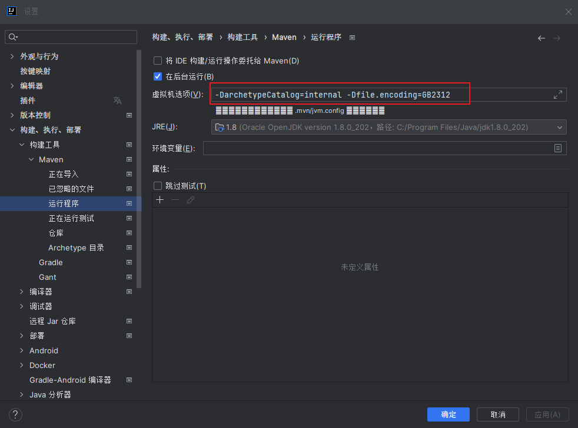Click the minus icon to remove a property
This screenshot has width=578, height=428.
click(x=174, y=200)
